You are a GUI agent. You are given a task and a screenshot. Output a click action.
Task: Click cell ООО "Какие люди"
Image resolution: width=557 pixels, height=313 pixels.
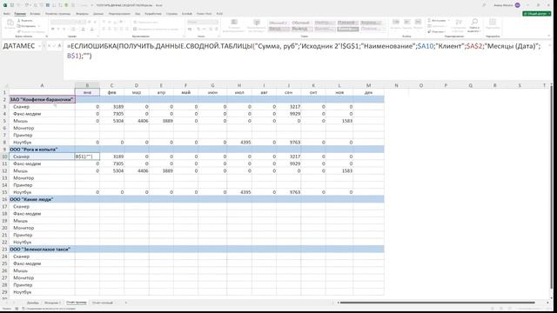pyautogui.click(x=42, y=199)
